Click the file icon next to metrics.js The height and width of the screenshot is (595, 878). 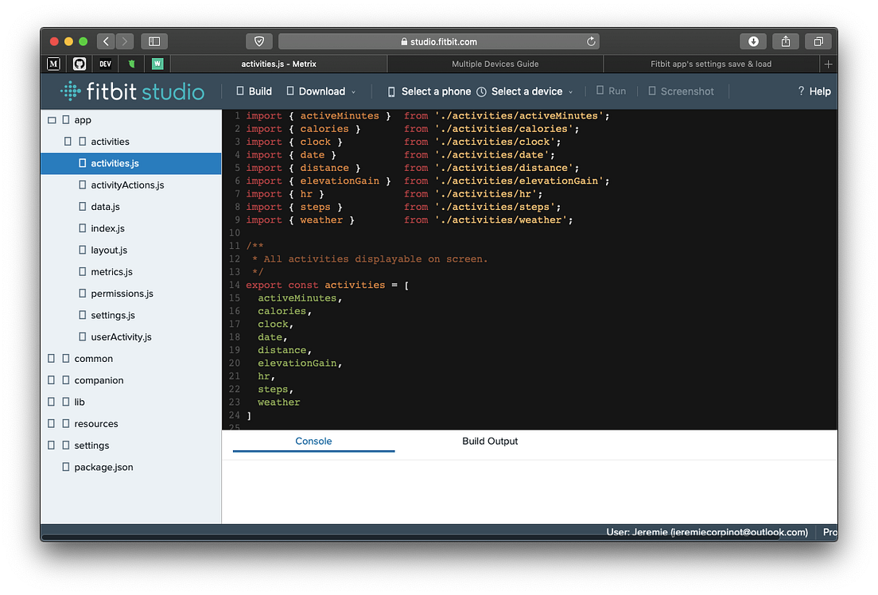[83, 272]
